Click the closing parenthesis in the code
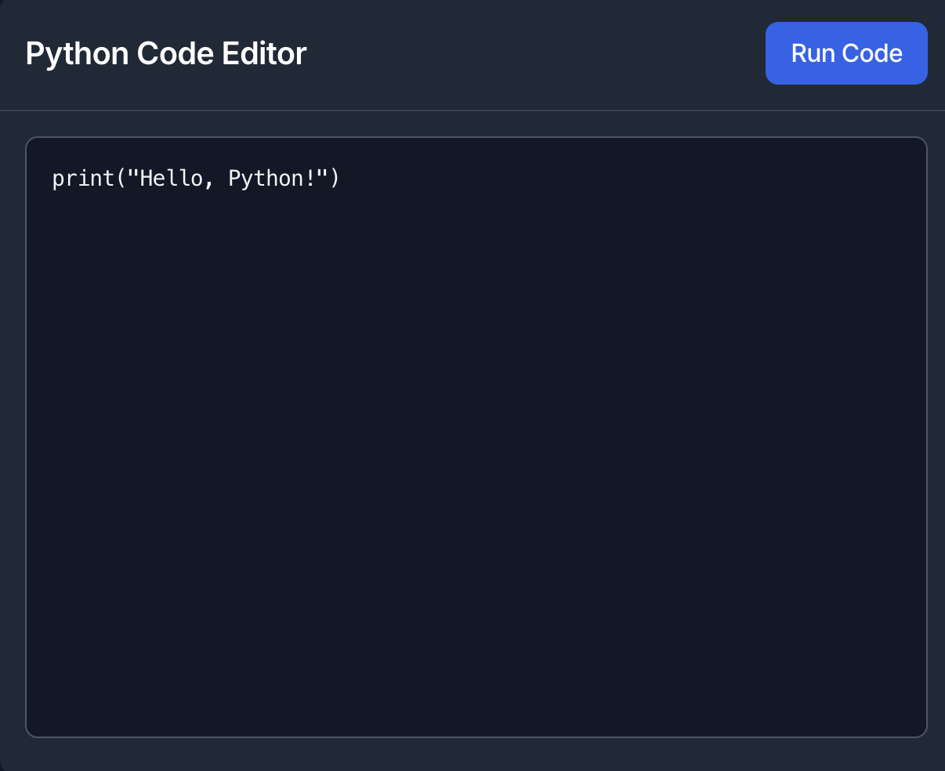This screenshot has height=771, width=945. click(x=333, y=178)
